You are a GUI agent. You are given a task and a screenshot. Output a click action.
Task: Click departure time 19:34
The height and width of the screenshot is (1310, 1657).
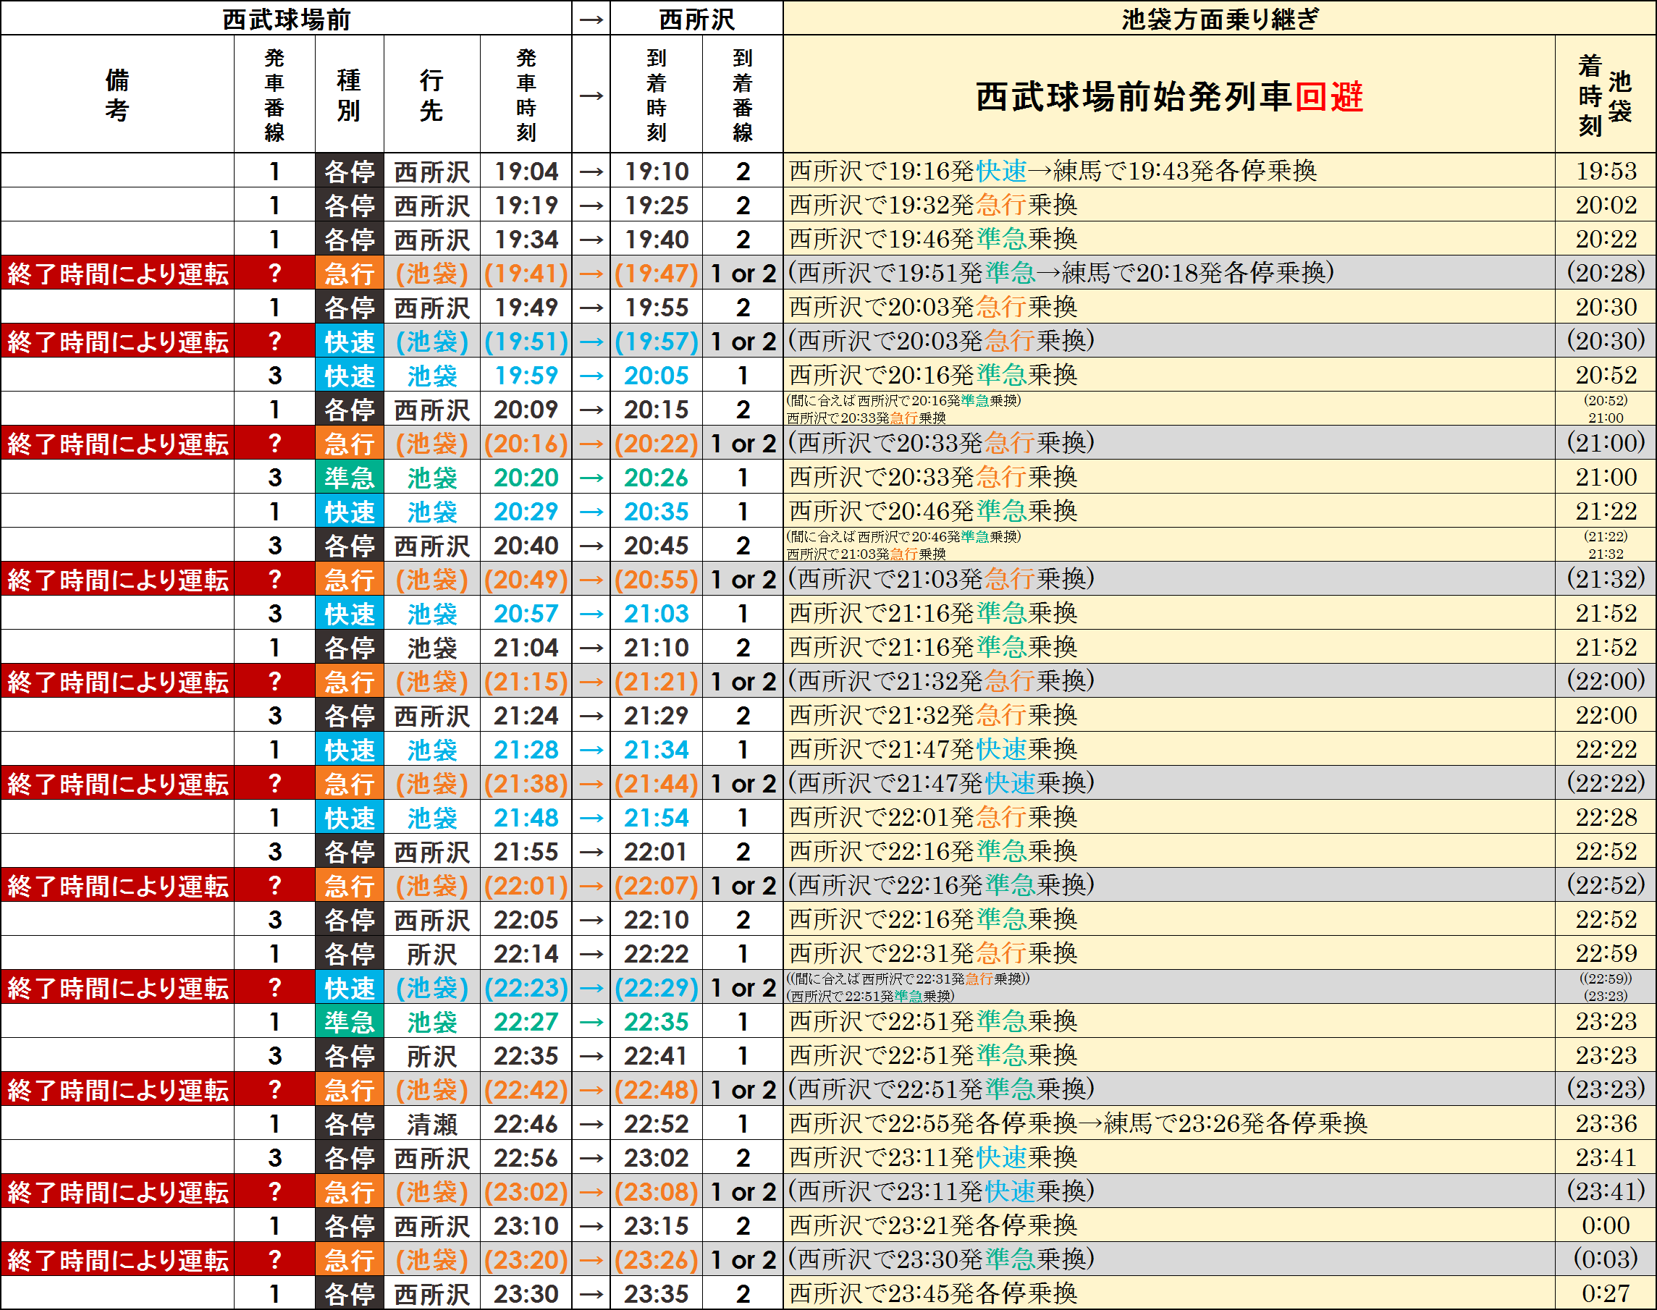[x=526, y=240]
